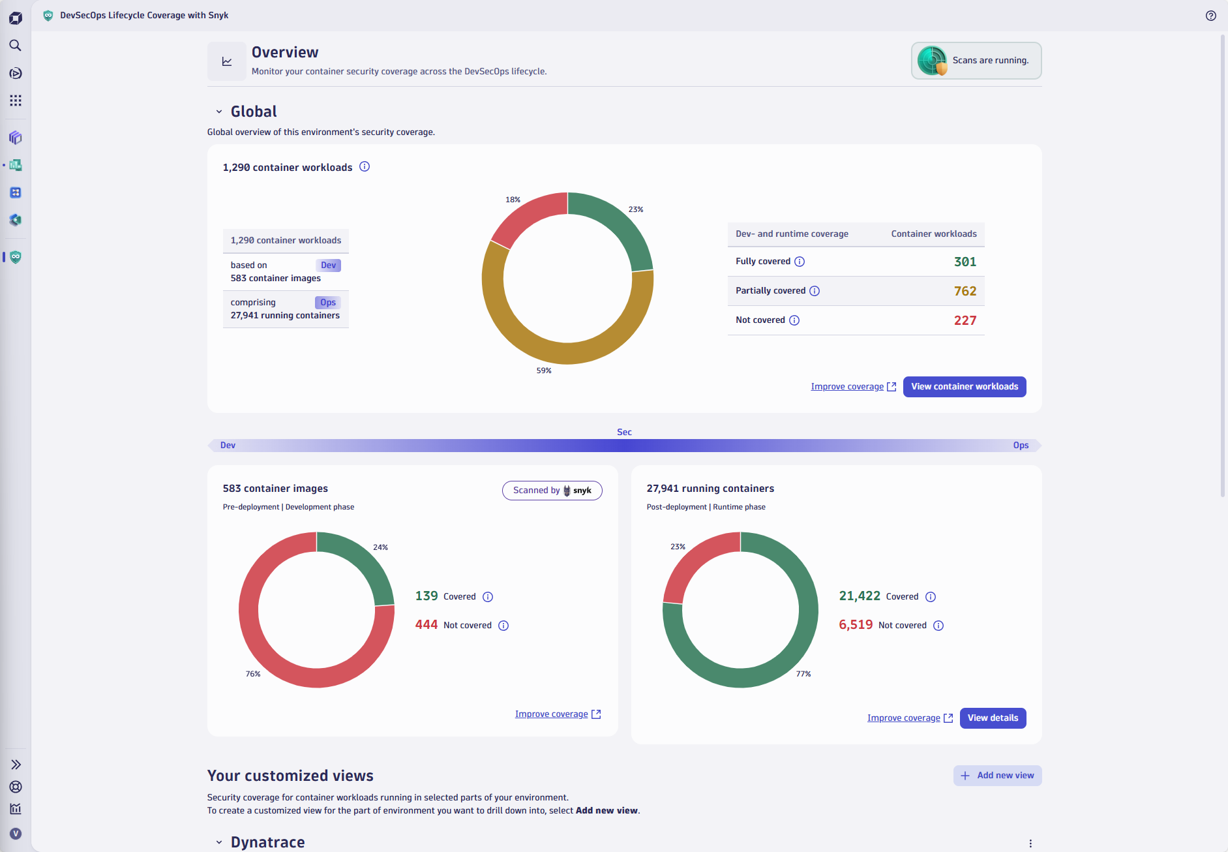1228x852 pixels.
Task: Open the support lifebuoy icon in sidebar
Action: pos(16,787)
